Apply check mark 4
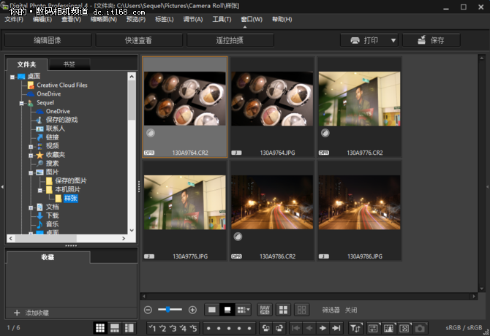Image resolution: width=490 pixels, height=336 pixels. pos(183,328)
